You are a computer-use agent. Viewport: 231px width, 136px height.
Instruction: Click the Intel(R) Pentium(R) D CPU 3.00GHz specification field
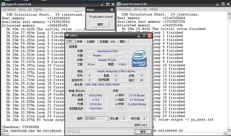coord(116,71)
